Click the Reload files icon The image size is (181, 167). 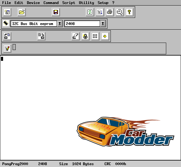coord(90,12)
